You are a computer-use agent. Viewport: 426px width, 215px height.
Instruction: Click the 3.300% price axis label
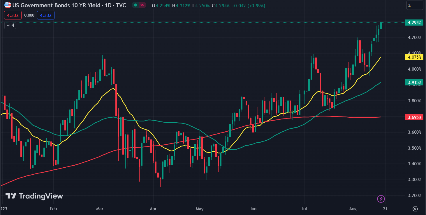tap(414, 179)
